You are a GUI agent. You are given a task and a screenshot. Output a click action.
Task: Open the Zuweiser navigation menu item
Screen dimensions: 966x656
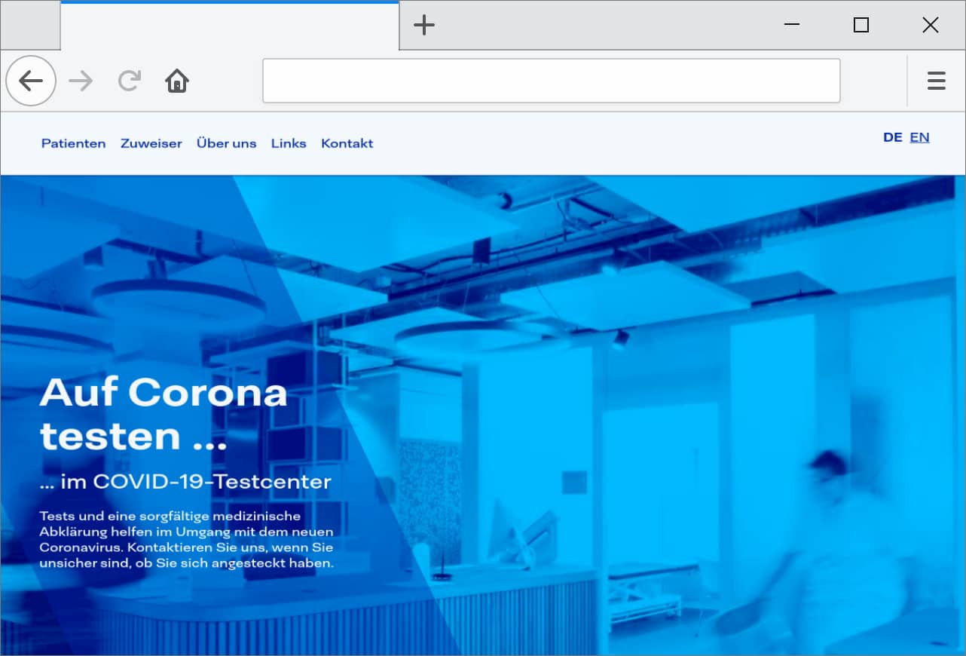click(151, 143)
